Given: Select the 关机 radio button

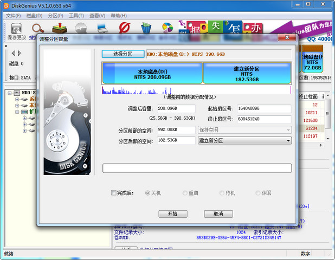Looking at the screenshot, I should [x=147, y=193].
